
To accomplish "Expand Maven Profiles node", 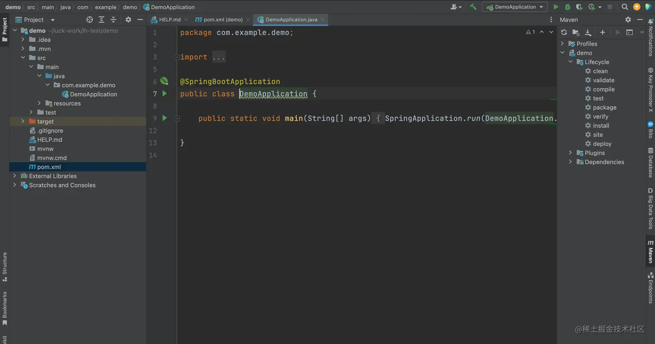I will tap(562, 44).
